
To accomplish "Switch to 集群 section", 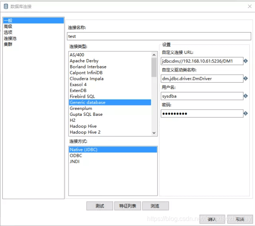I will pyautogui.click(x=8, y=44).
